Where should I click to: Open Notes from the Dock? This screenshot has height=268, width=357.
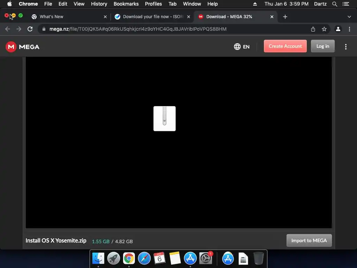175,259
